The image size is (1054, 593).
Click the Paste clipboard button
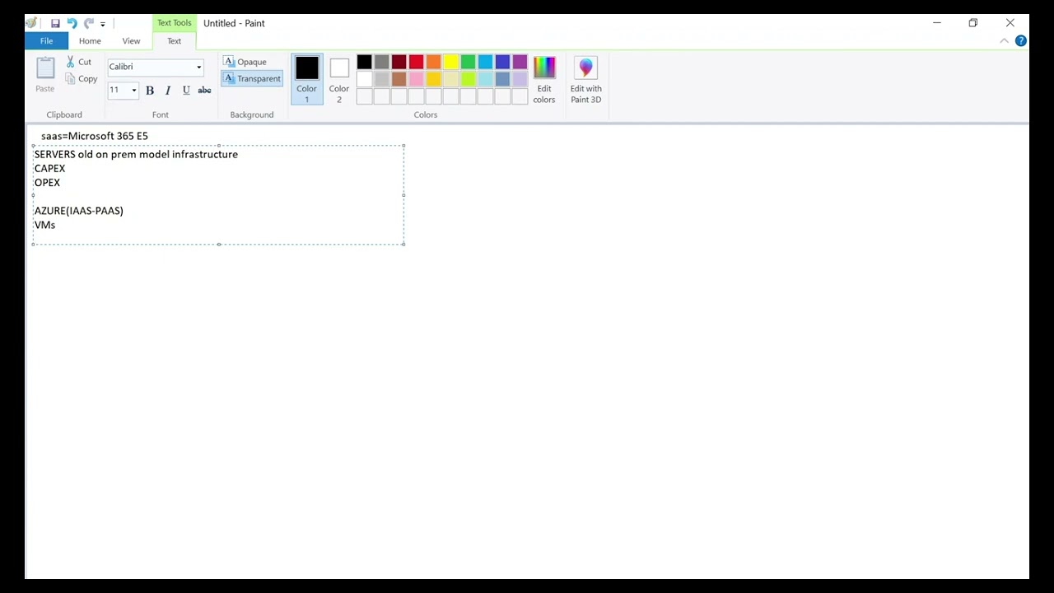[45, 75]
